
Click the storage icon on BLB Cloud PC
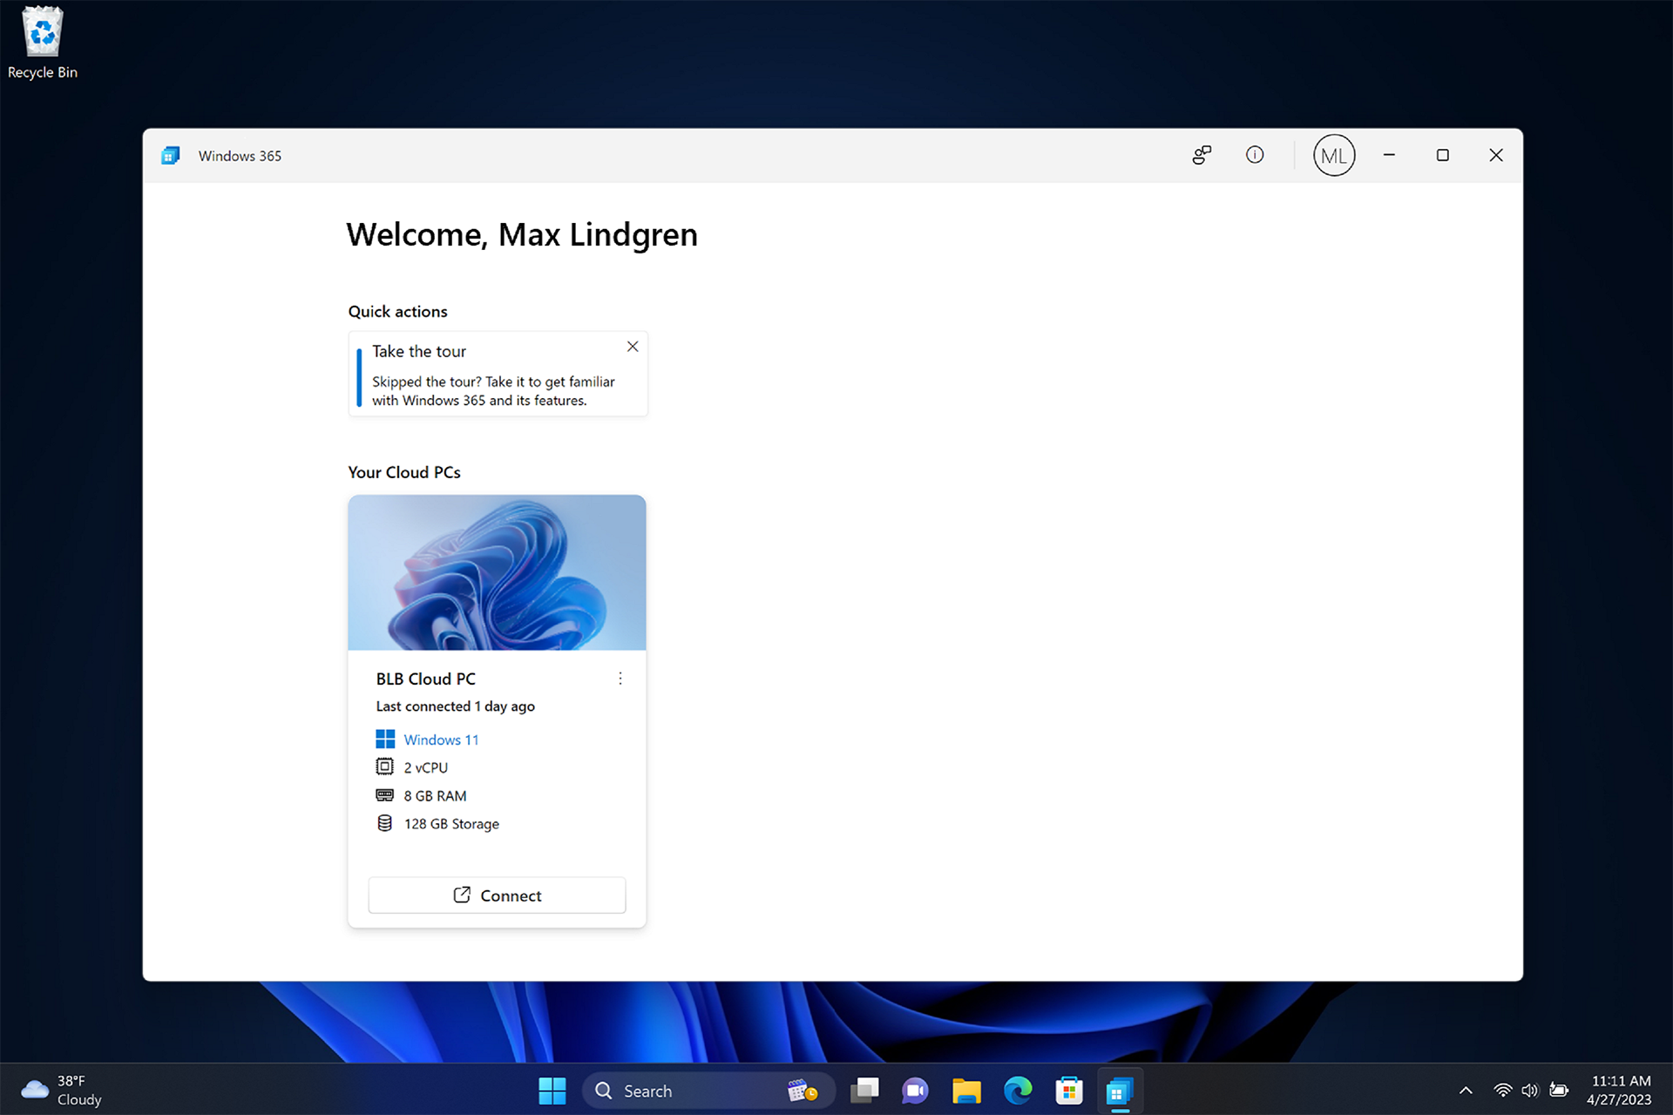(383, 824)
